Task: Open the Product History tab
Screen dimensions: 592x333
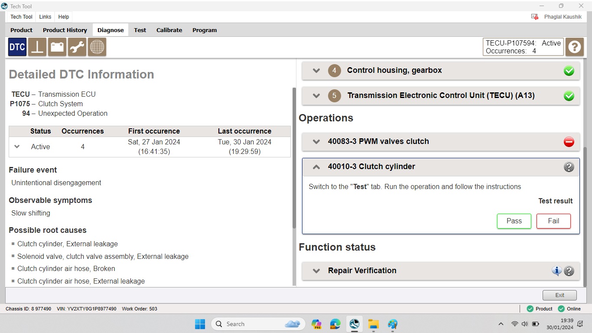Action: click(x=65, y=30)
